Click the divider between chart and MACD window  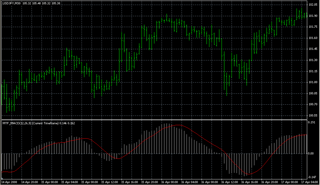point(153,120)
